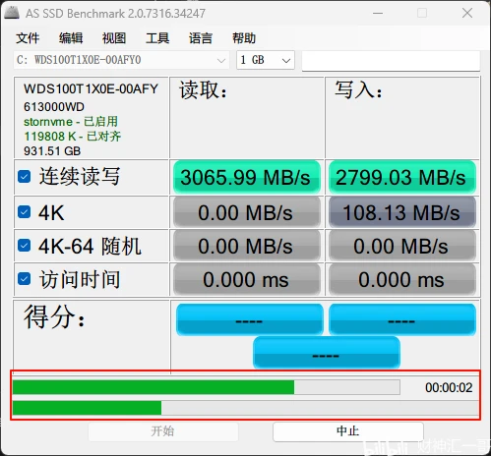Click the 访问时间 write 0.000 ms value
The width and height of the screenshot is (491, 456).
pos(402,279)
